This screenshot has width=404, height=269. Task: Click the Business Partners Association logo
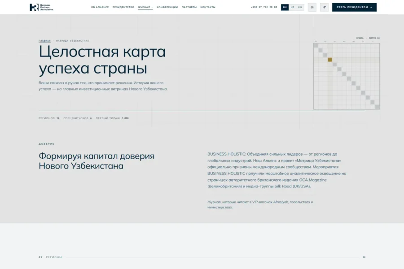[x=41, y=7]
